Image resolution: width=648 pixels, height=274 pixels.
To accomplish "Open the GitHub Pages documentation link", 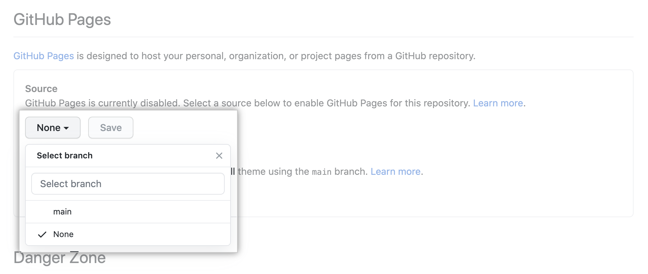I will pos(44,56).
